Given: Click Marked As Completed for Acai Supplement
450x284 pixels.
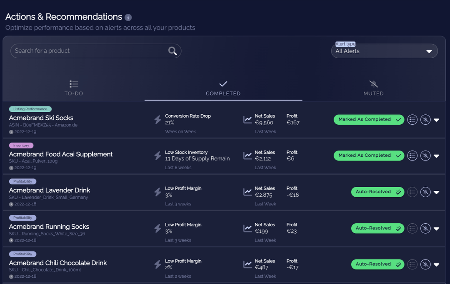Looking at the screenshot, I should [x=369, y=156].
